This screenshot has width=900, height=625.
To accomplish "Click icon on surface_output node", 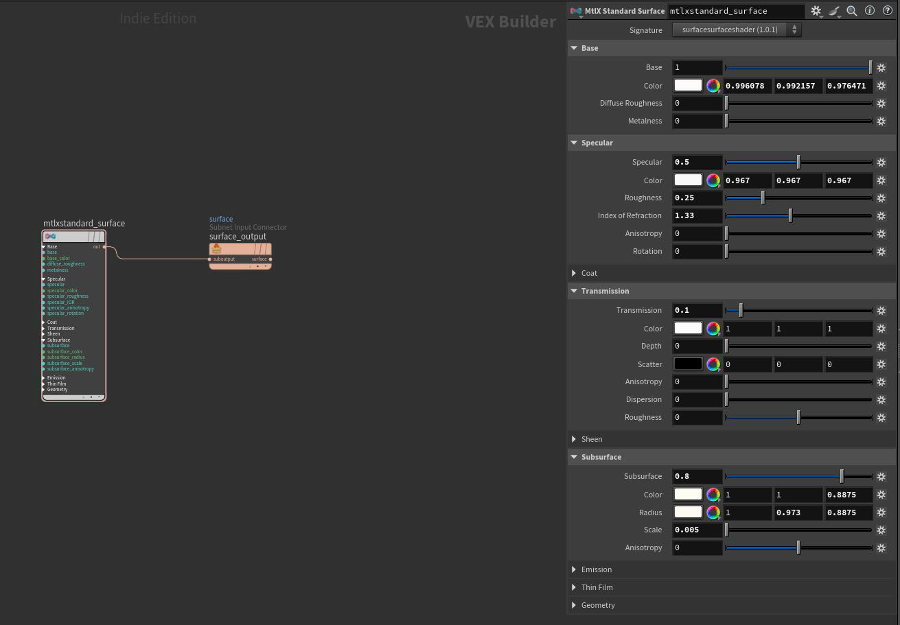I will (x=216, y=248).
